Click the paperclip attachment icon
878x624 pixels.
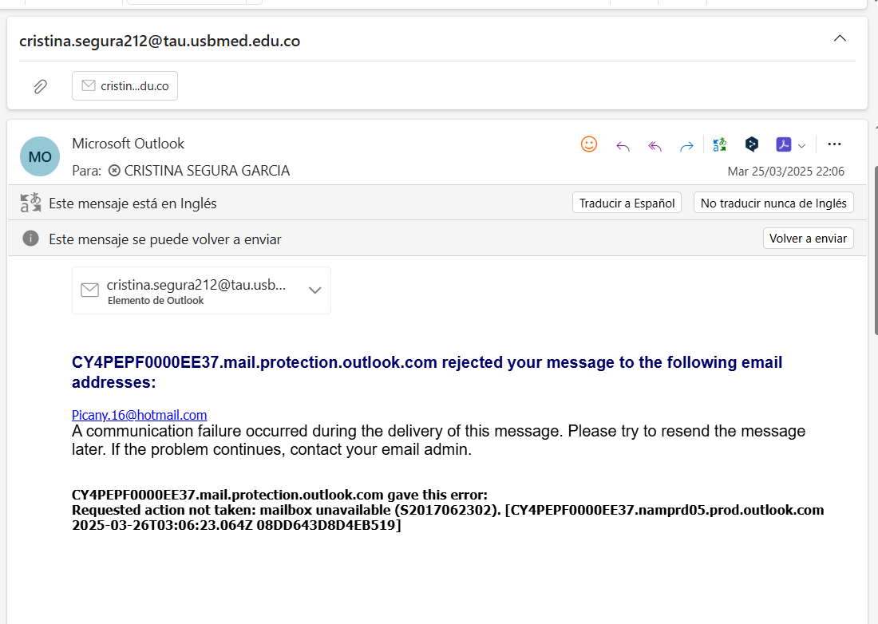tap(41, 86)
